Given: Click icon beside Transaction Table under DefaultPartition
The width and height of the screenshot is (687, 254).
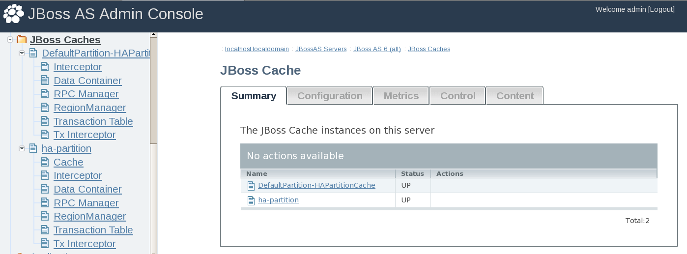Looking at the screenshot, I should (x=45, y=121).
